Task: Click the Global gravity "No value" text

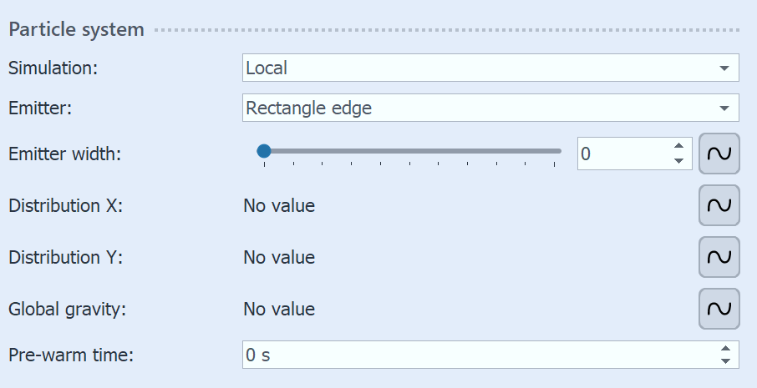Action: [279, 309]
